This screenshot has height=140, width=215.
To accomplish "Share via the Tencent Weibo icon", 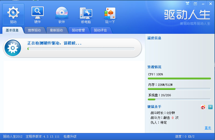I will pyautogui.click(x=210, y=107).
